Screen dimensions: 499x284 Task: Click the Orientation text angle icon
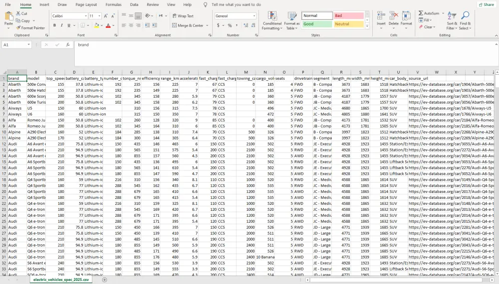tap(147, 15)
